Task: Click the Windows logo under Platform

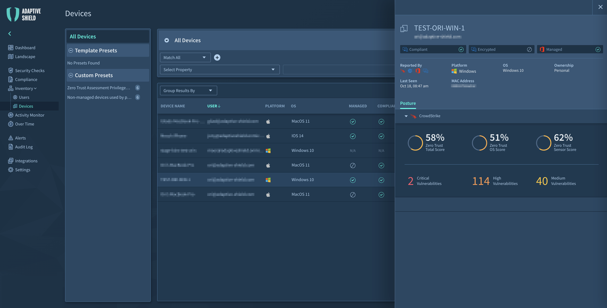Action: click(454, 71)
